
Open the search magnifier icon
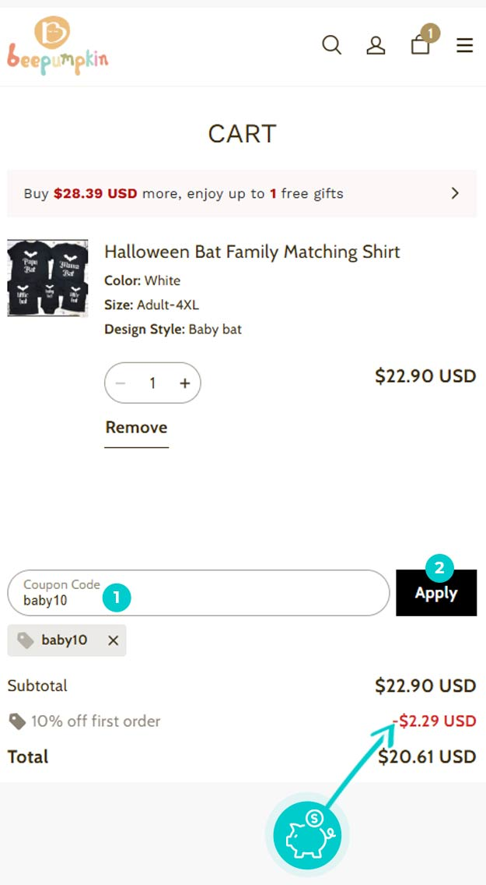tap(332, 44)
